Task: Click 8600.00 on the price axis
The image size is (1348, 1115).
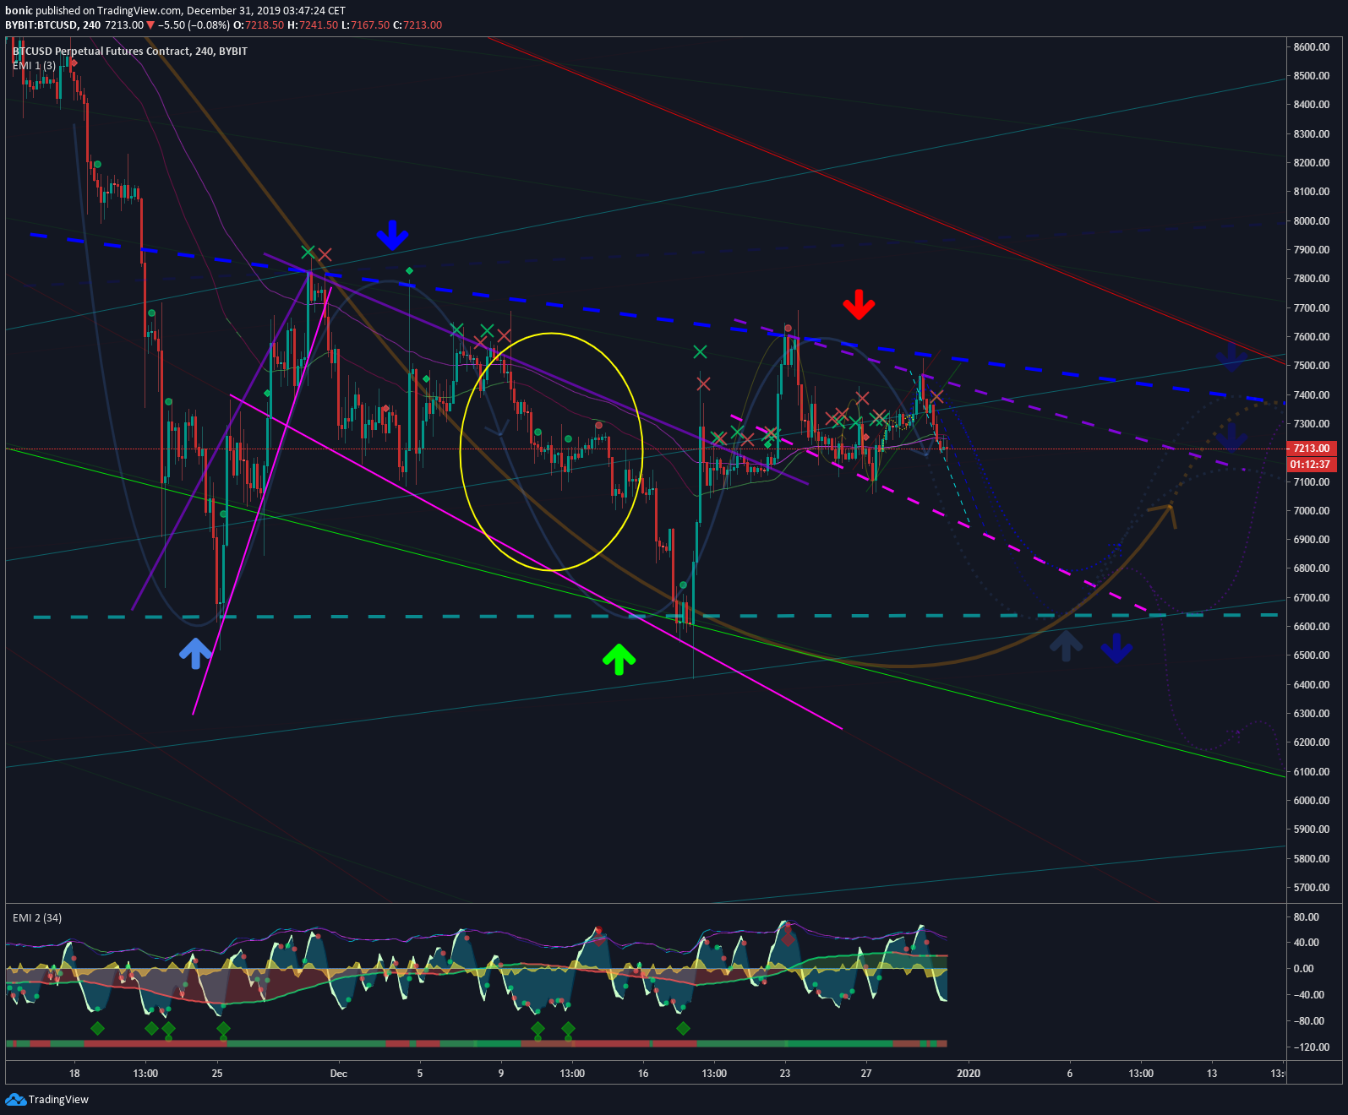Action: 1312,47
